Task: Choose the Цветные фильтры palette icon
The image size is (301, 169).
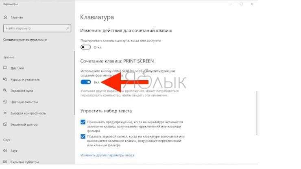Action: (5, 102)
